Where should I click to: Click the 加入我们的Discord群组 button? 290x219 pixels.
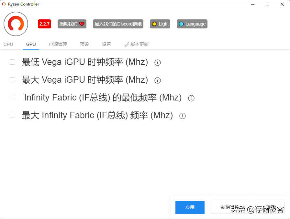118,24
